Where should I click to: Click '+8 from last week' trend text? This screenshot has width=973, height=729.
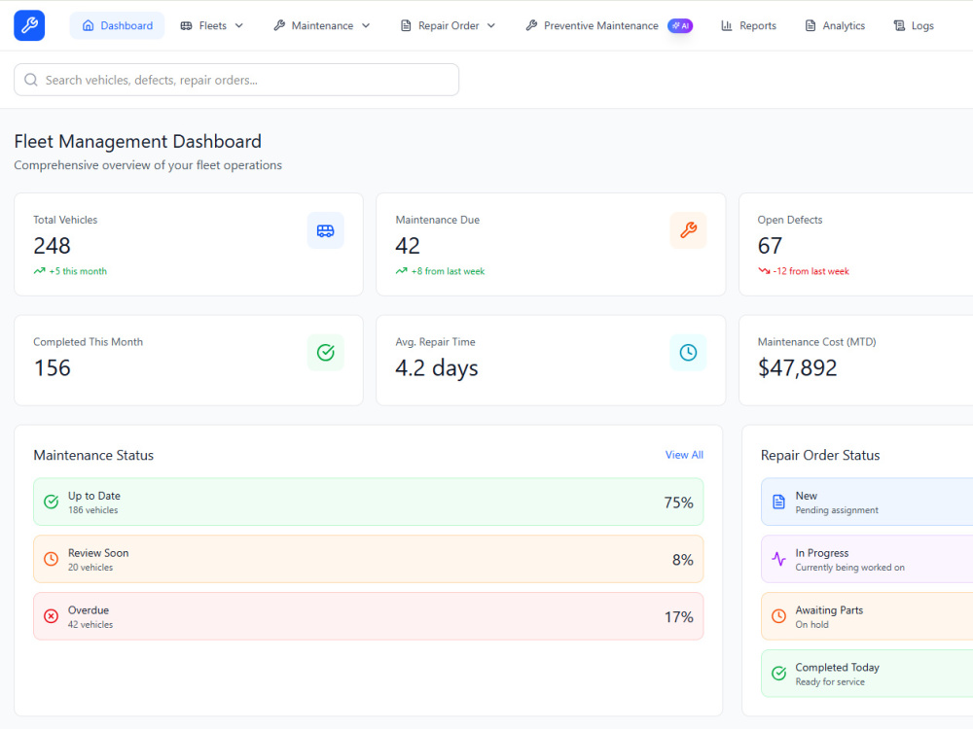click(448, 271)
